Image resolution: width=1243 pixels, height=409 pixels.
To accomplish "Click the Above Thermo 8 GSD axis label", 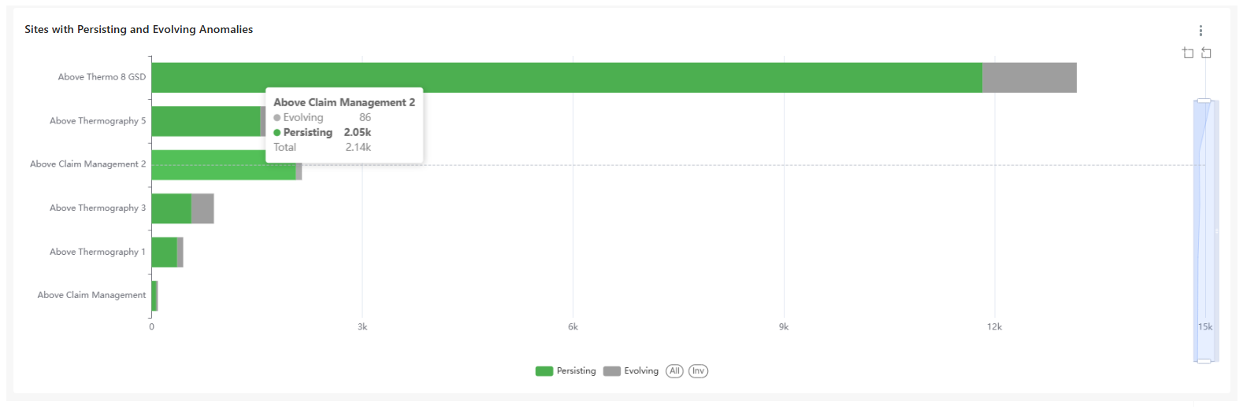I will (102, 77).
